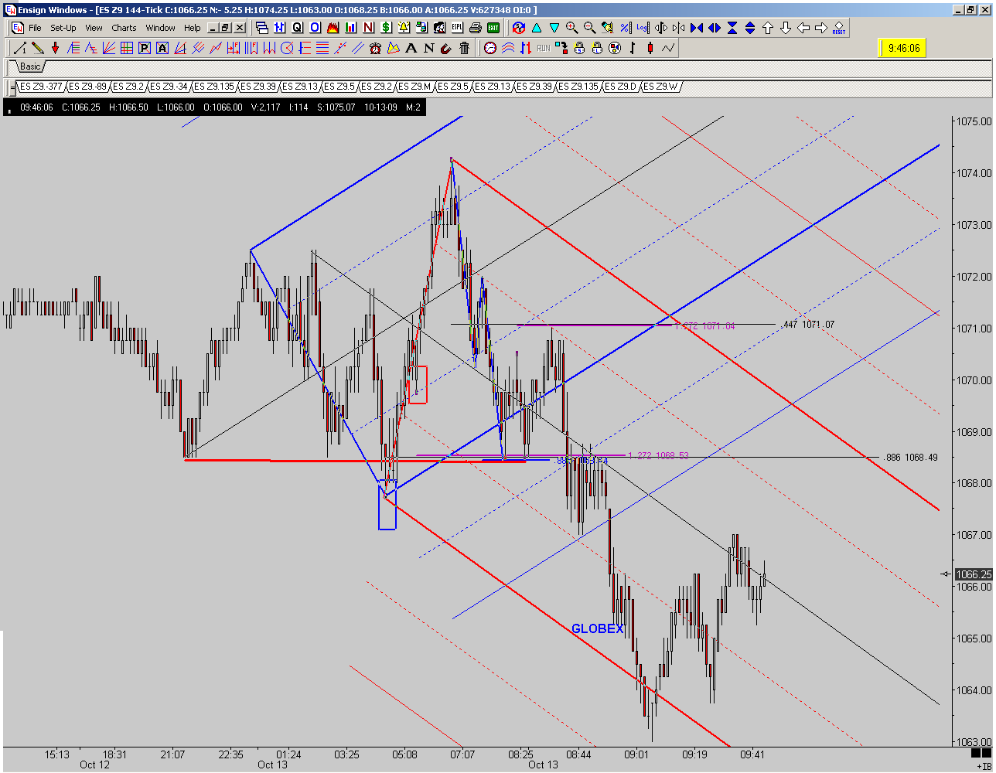Click the +TB label at bottom right
The image size is (996, 773).
(984, 765)
